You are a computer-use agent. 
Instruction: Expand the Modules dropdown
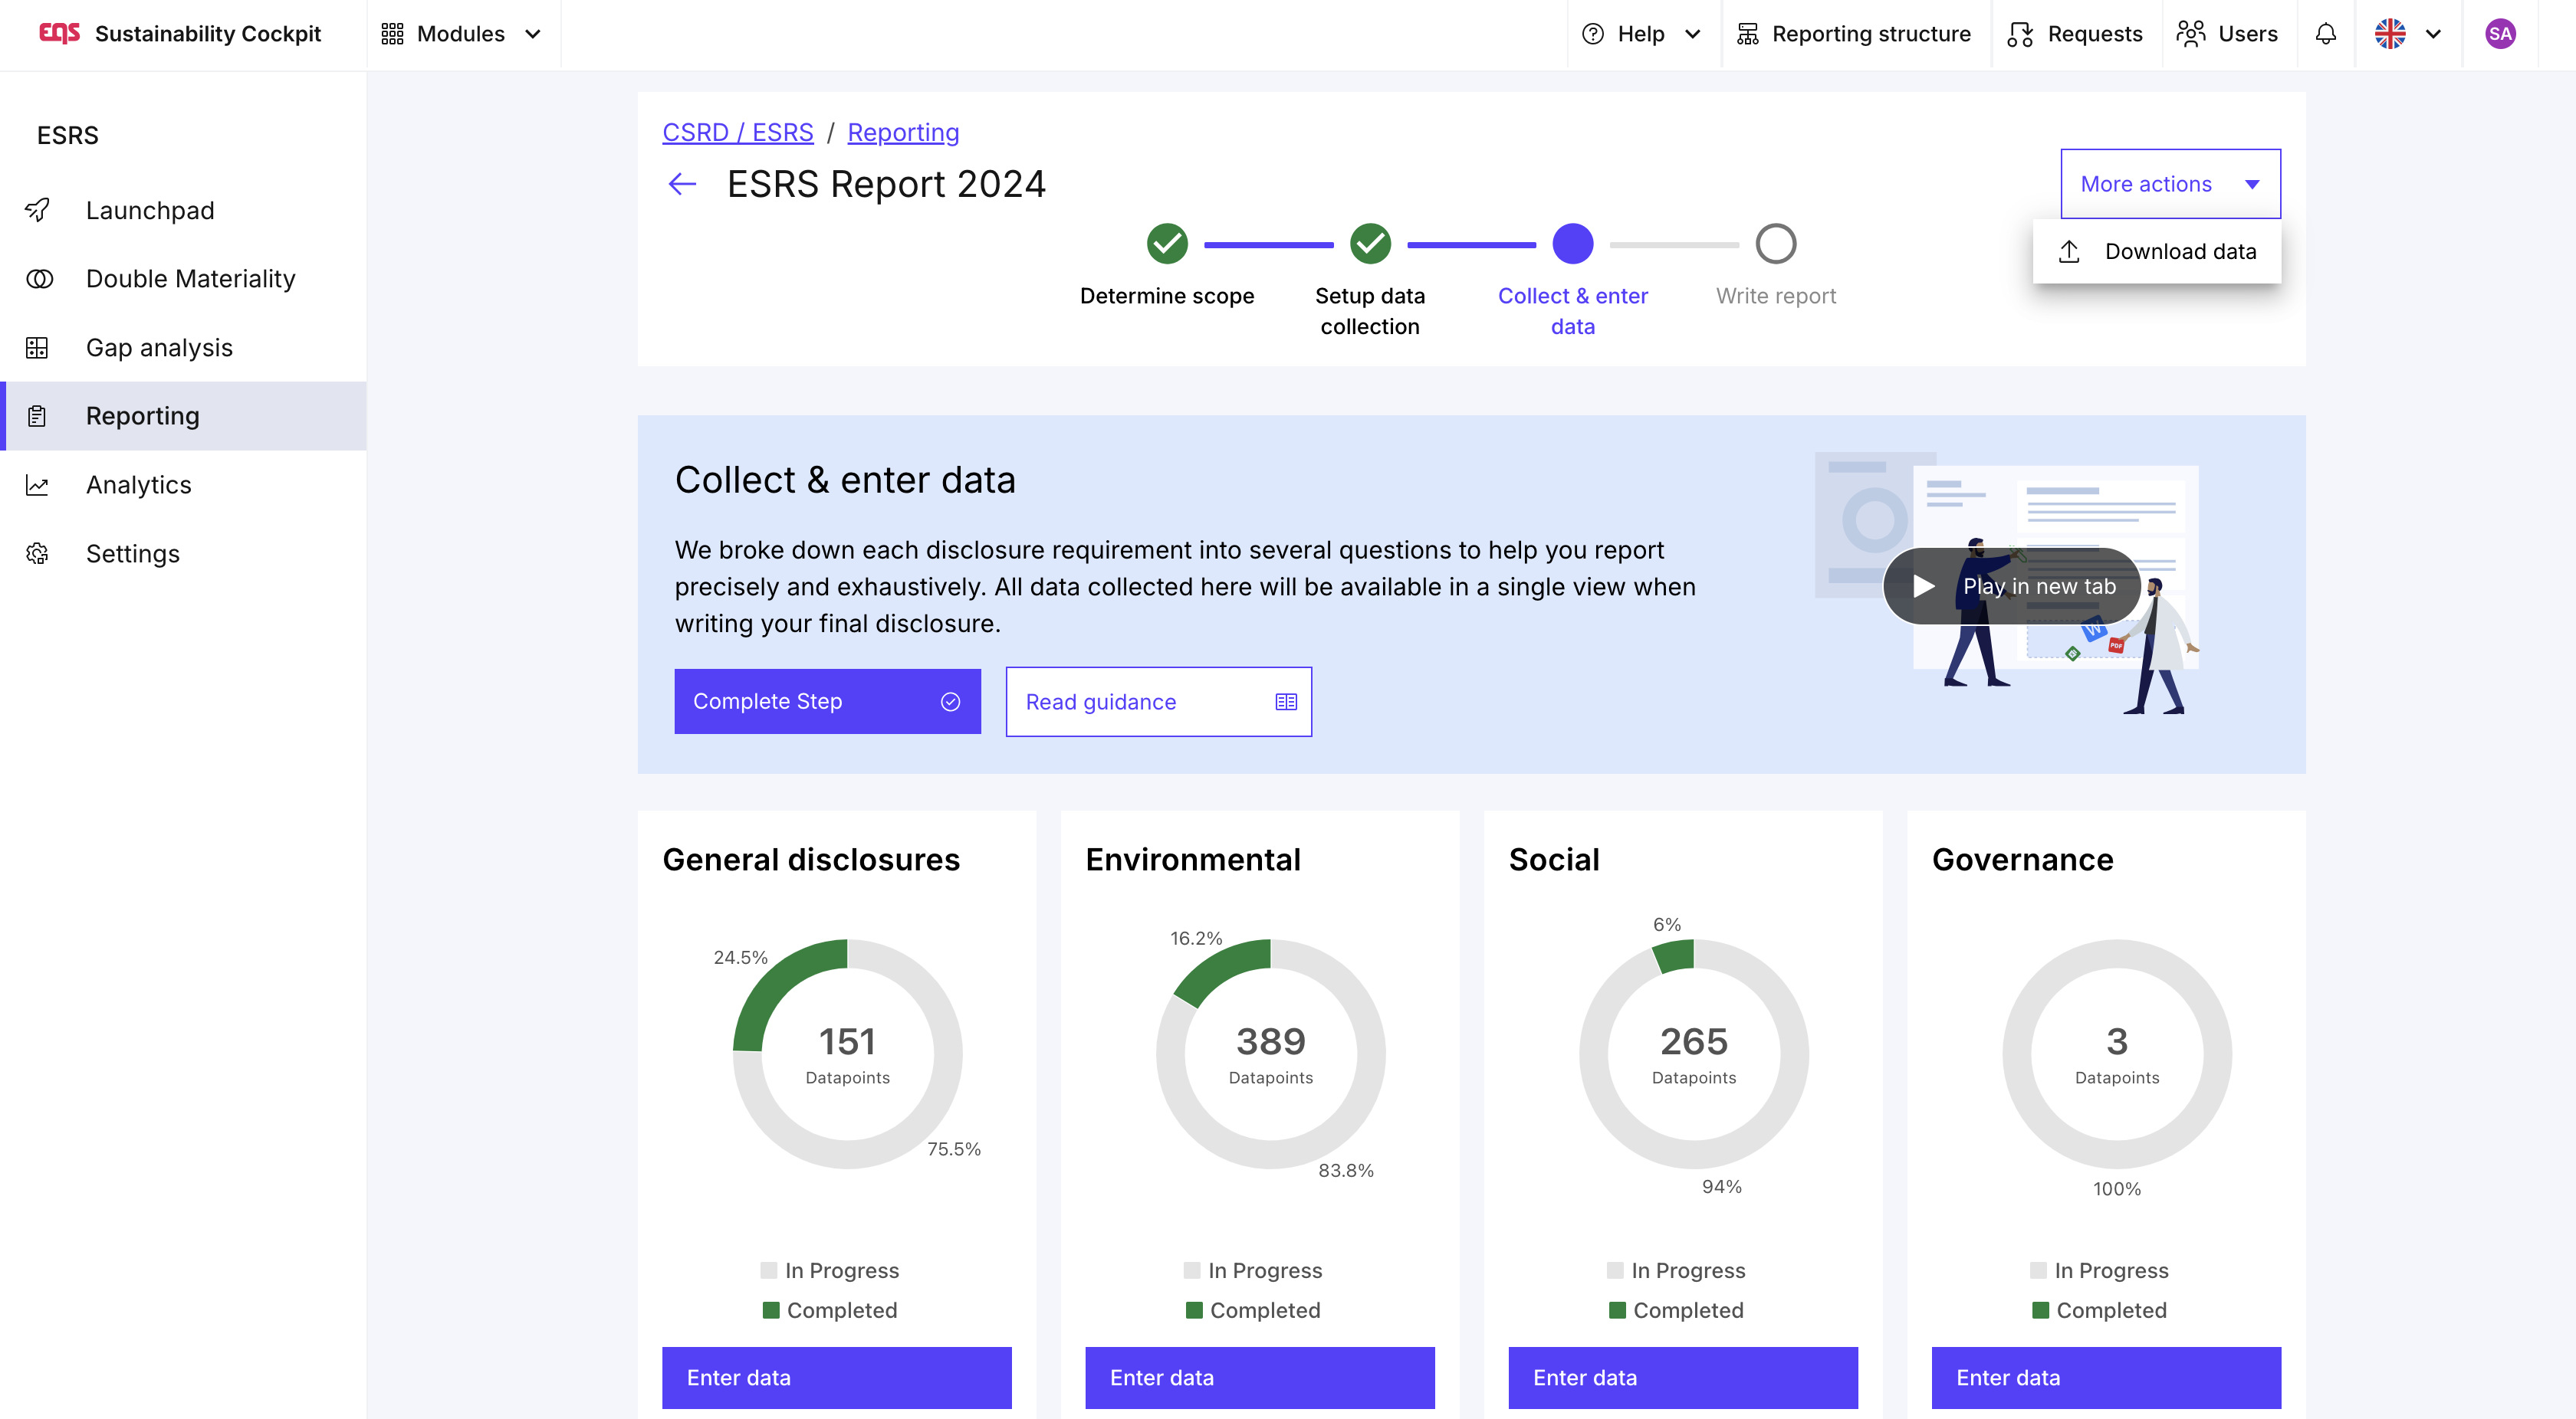(x=462, y=34)
